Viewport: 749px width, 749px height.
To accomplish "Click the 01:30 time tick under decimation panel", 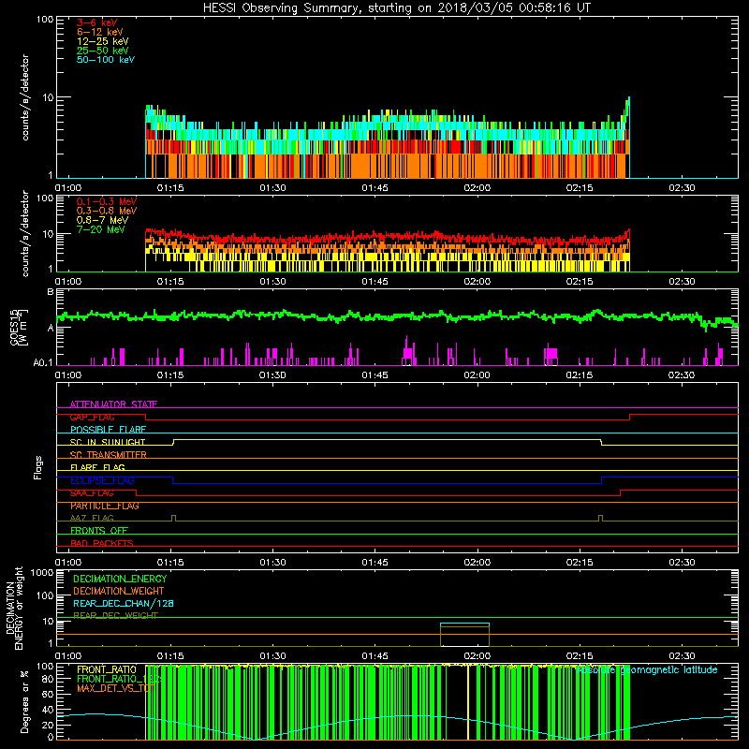I will [x=272, y=656].
